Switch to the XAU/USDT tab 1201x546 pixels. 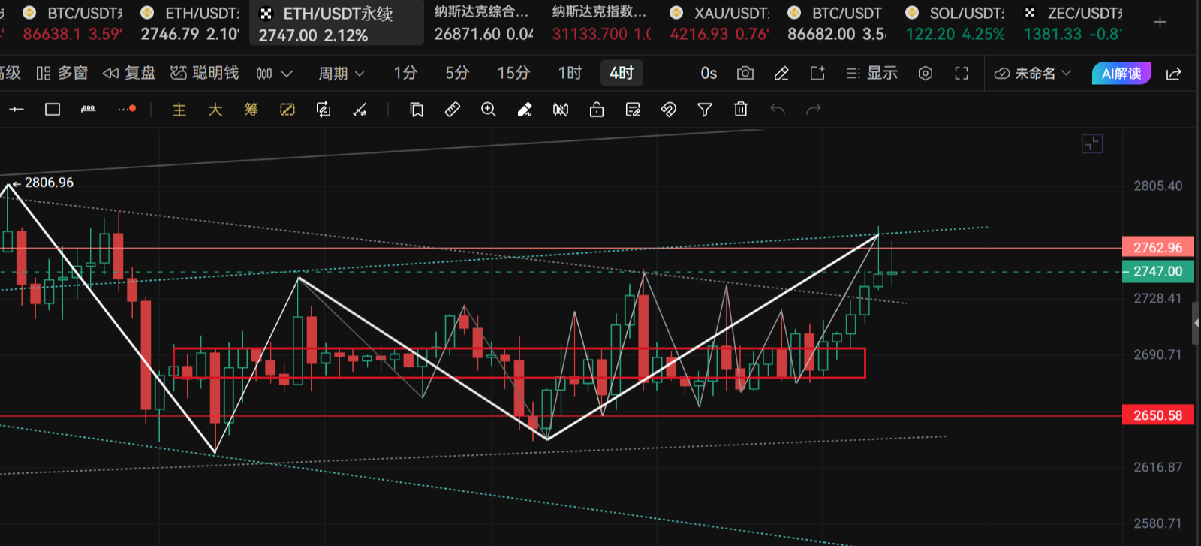click(720, 23)
